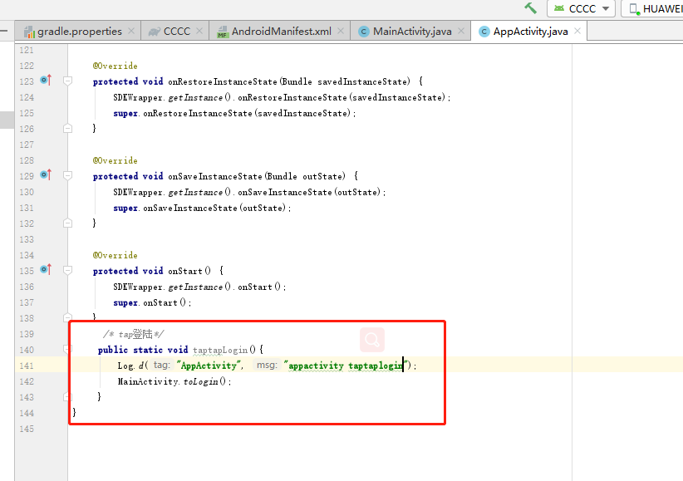683x481 pixels.
Task: Collapse fold marker at line 132
Action: click(x=67, y=223)
